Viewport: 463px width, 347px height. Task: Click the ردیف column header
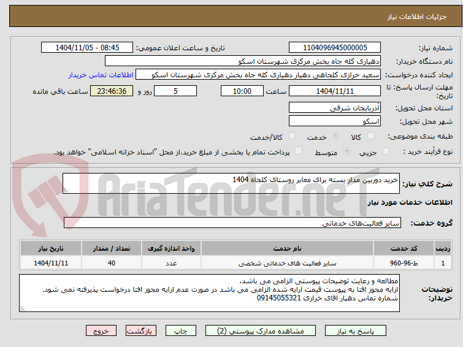coord(443,248)
